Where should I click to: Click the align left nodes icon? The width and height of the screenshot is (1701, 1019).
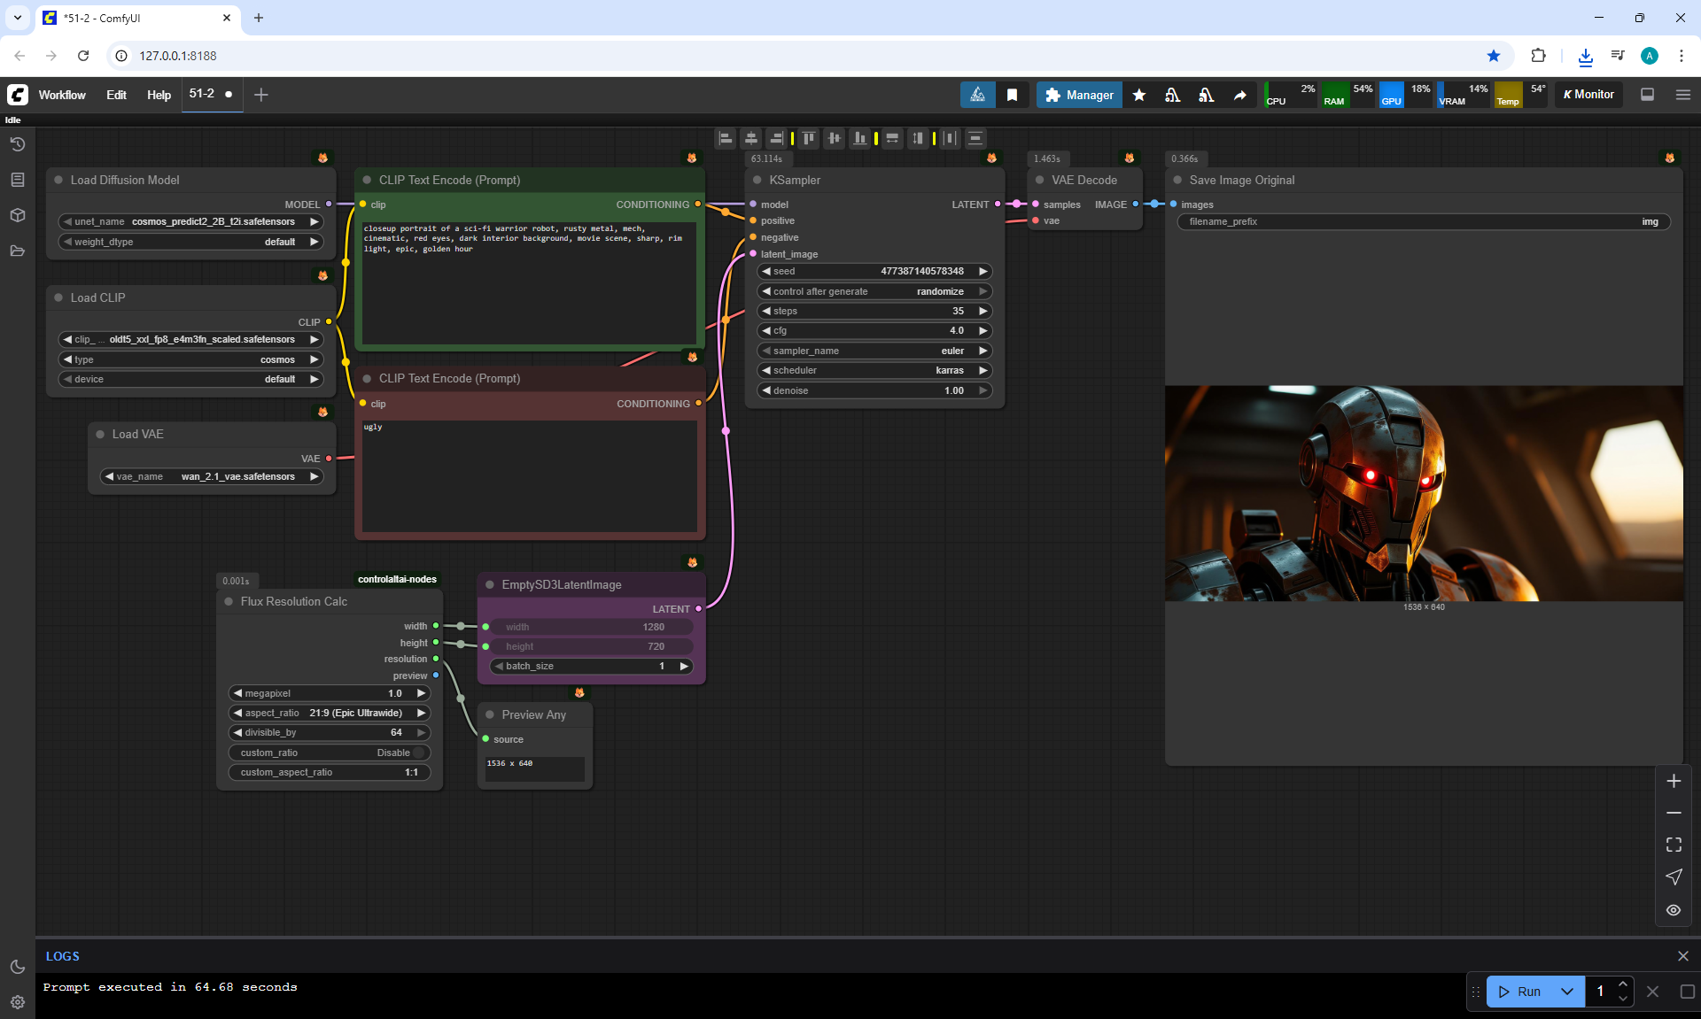726,138
